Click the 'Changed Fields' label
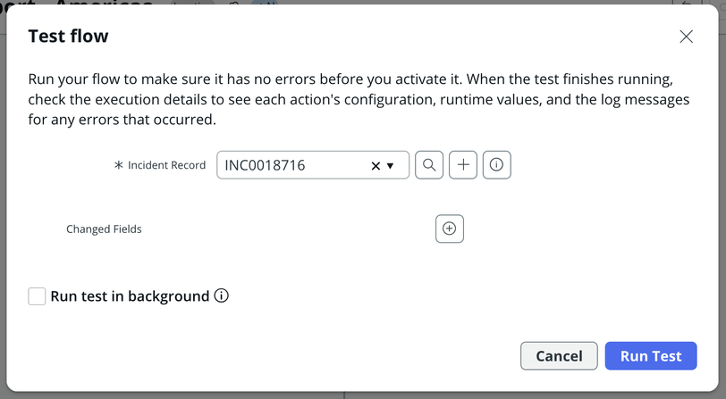This screenshot has height=399, width=726. pos(104,229)
